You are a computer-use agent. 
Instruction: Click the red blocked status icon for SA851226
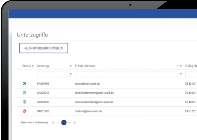point(24,111)
